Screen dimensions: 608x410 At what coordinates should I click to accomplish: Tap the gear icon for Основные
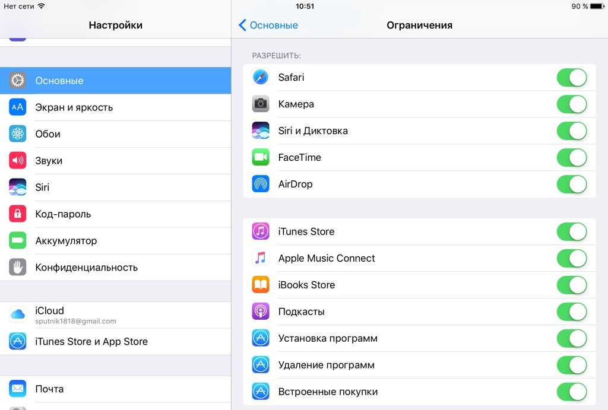click(17, 81)
